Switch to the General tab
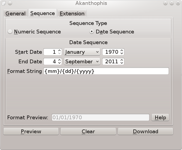The width and height of the screenshot is (182, 150). (15, 13)
